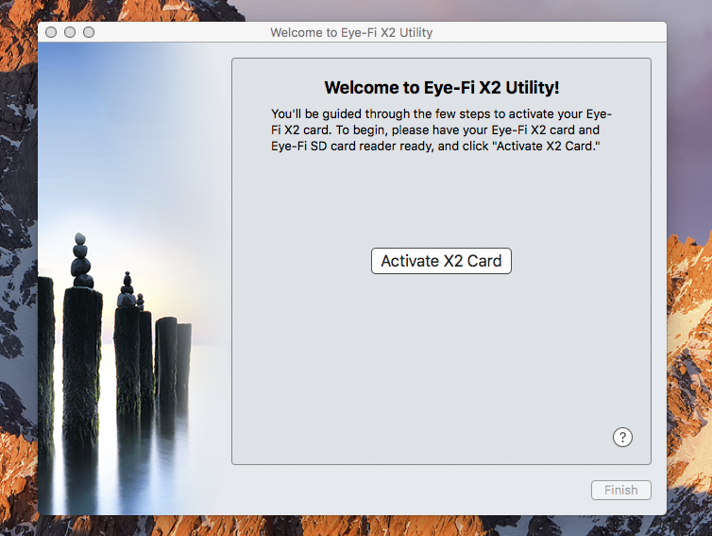Viewport: 712px width, 536px height.
Task: Zoom the Eye-Fi X2 Utility window
Action: (x=89, y=32)
